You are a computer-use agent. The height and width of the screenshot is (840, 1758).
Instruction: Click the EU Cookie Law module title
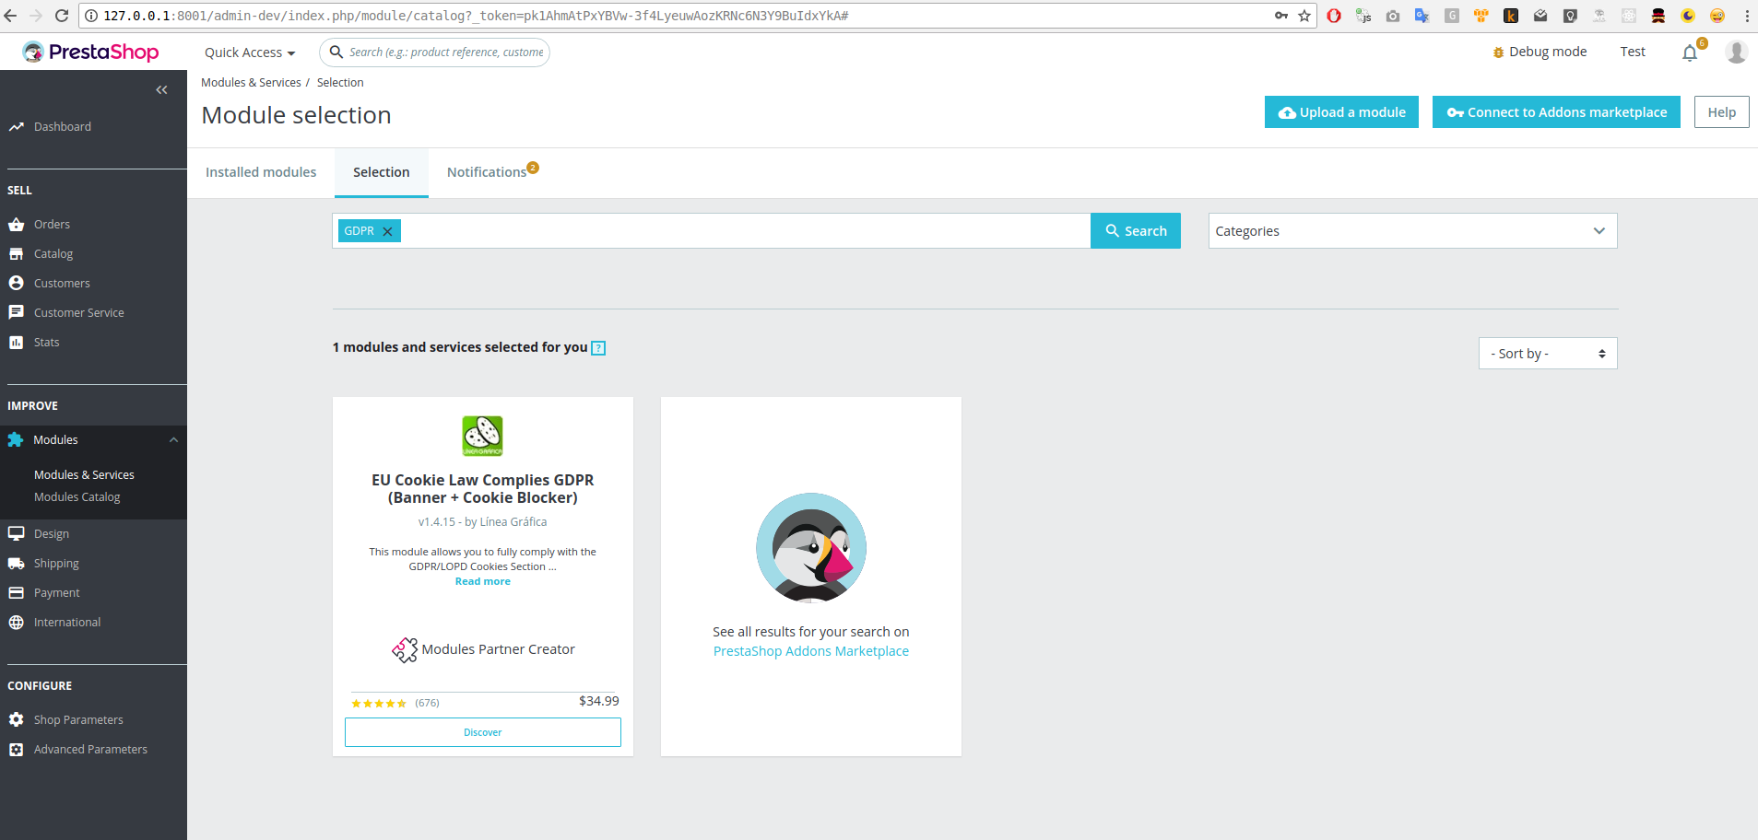click(483, 489)
